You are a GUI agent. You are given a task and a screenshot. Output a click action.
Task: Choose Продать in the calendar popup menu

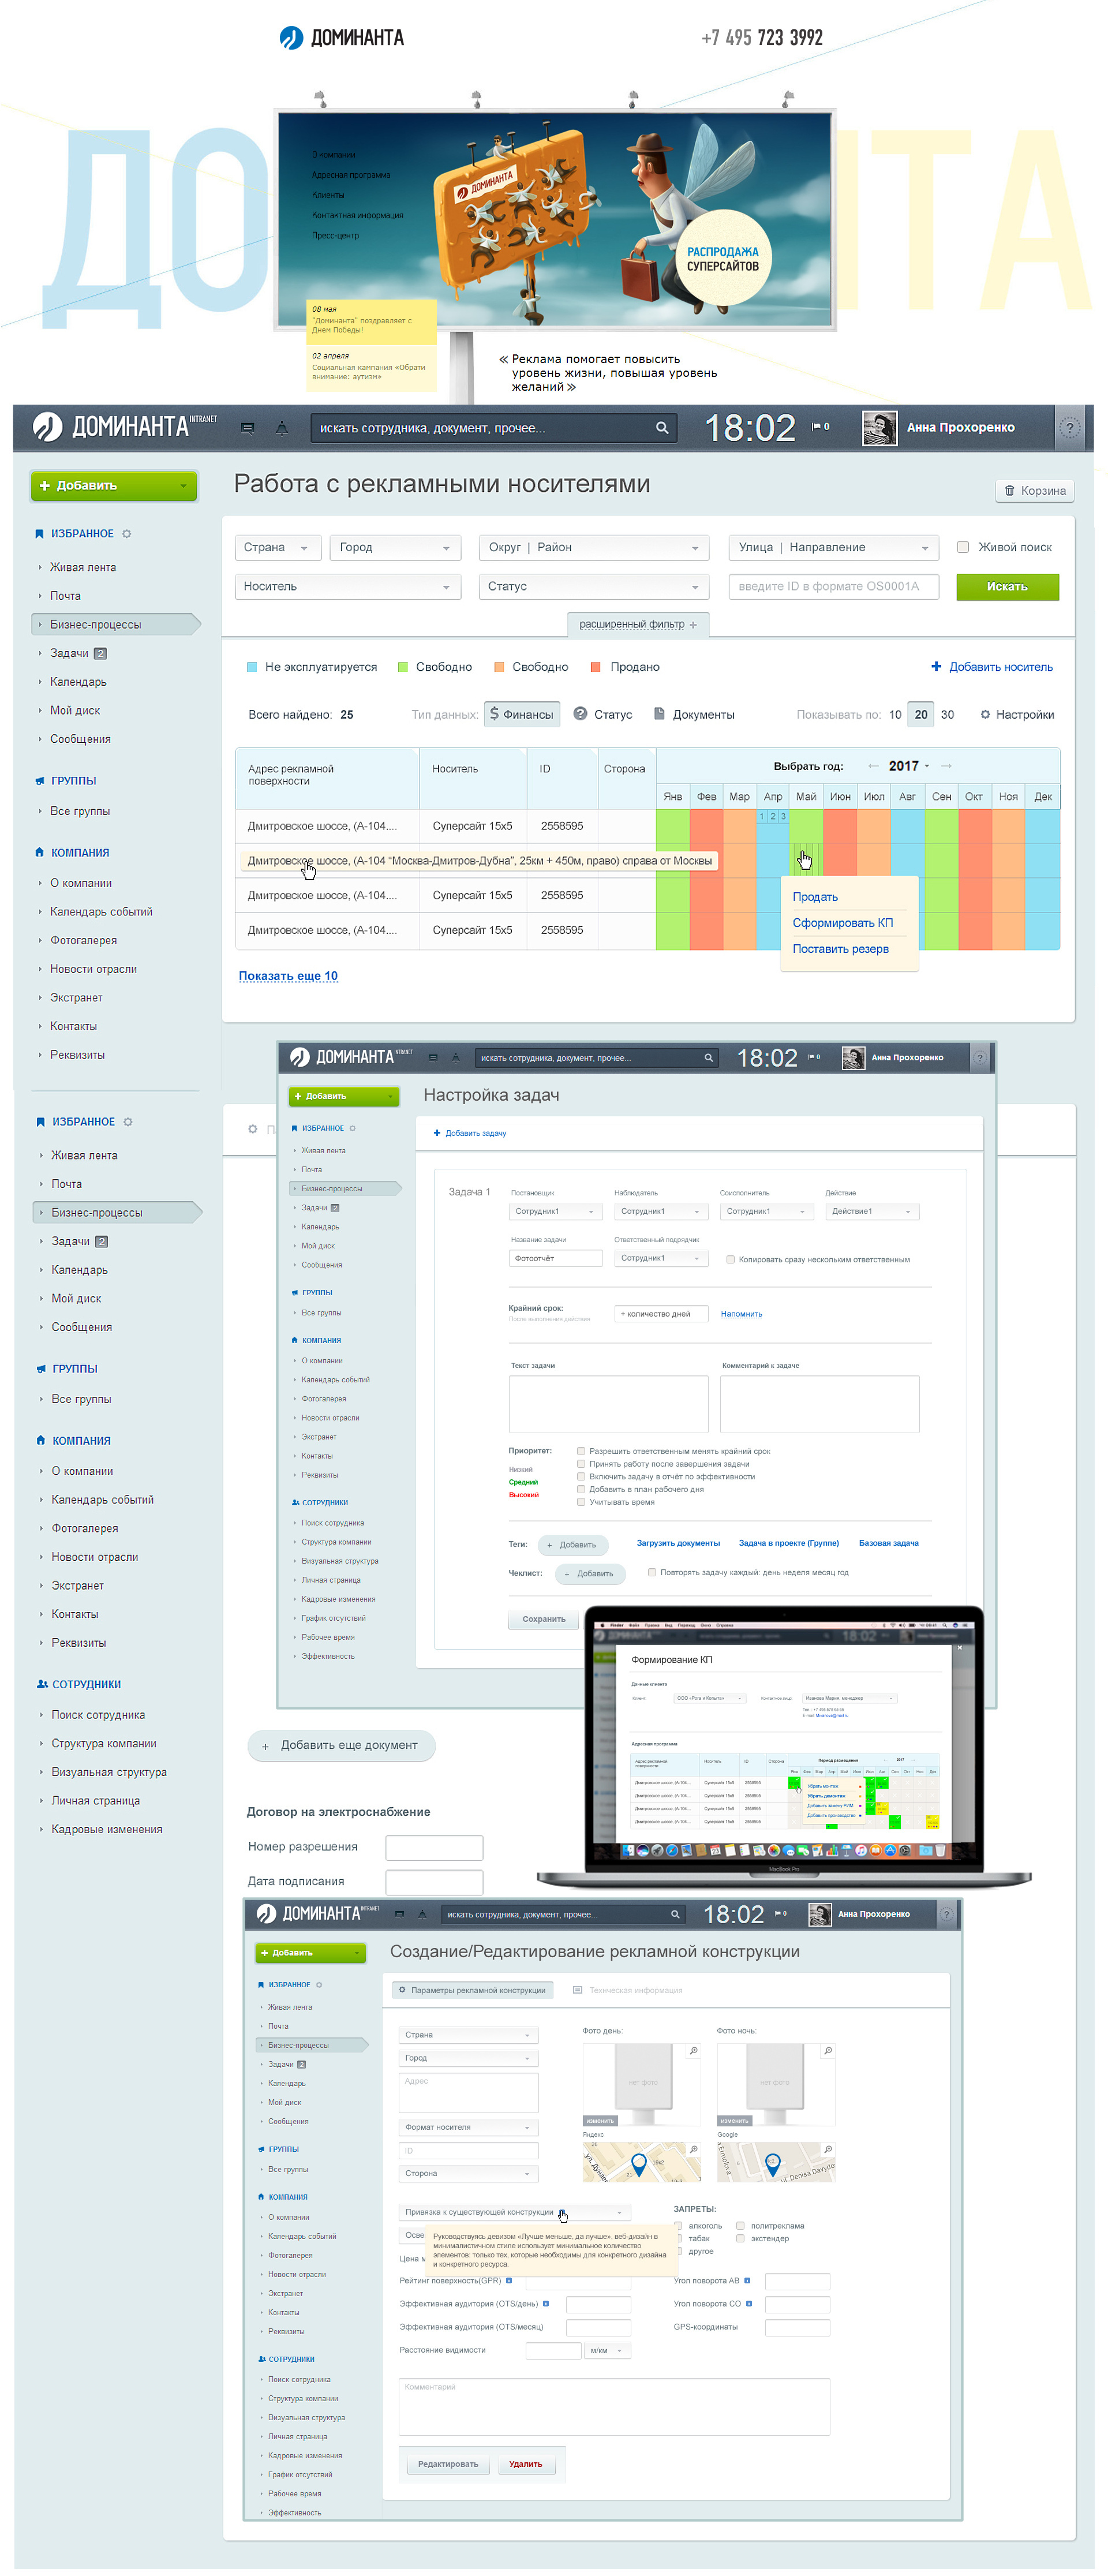pos(815,897)
